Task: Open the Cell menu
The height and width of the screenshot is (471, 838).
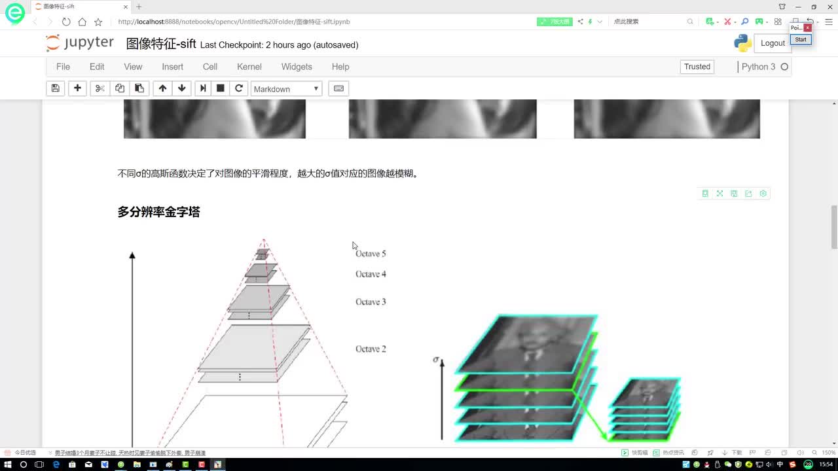Action: [x=210, y=67]
